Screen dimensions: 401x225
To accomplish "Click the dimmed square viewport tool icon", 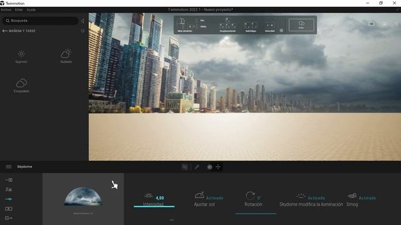I will tap(185, 167).
